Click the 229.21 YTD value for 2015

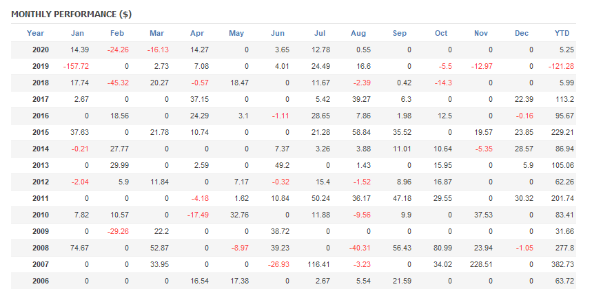[x=562, y=133]
